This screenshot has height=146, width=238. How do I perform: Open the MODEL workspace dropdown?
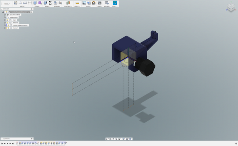coord(7,4)
